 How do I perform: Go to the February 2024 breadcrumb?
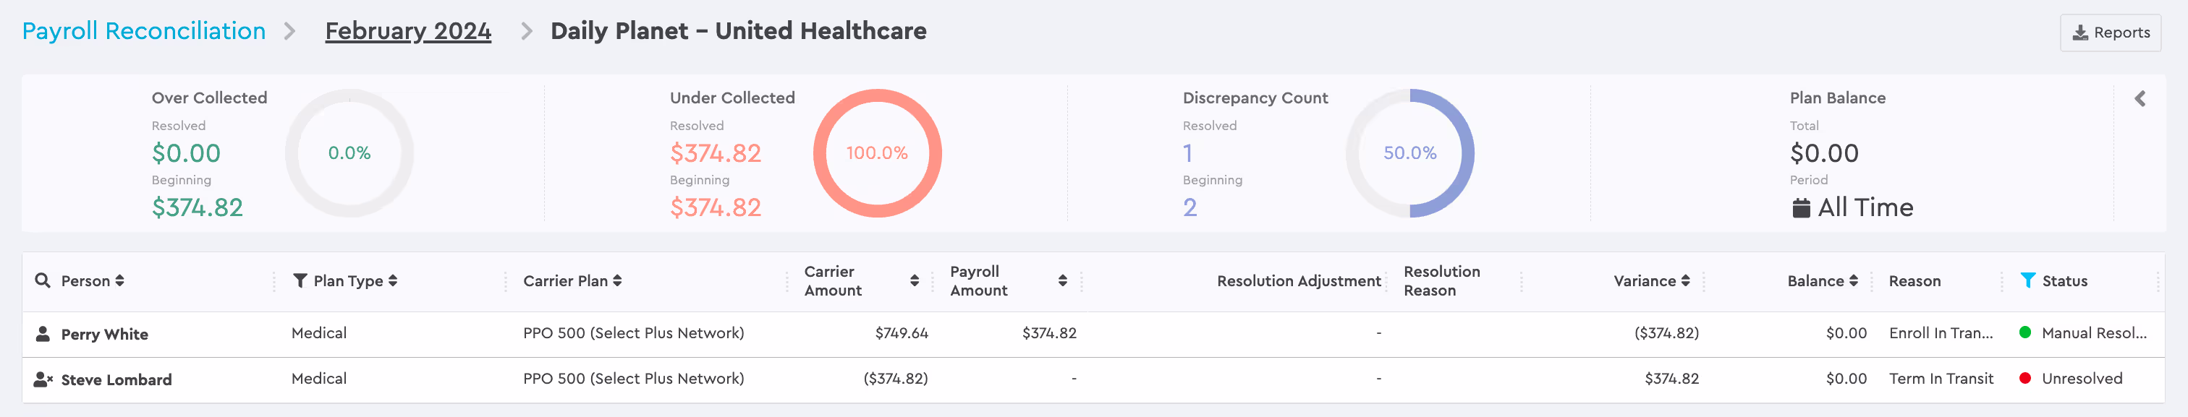coord(407,31)
